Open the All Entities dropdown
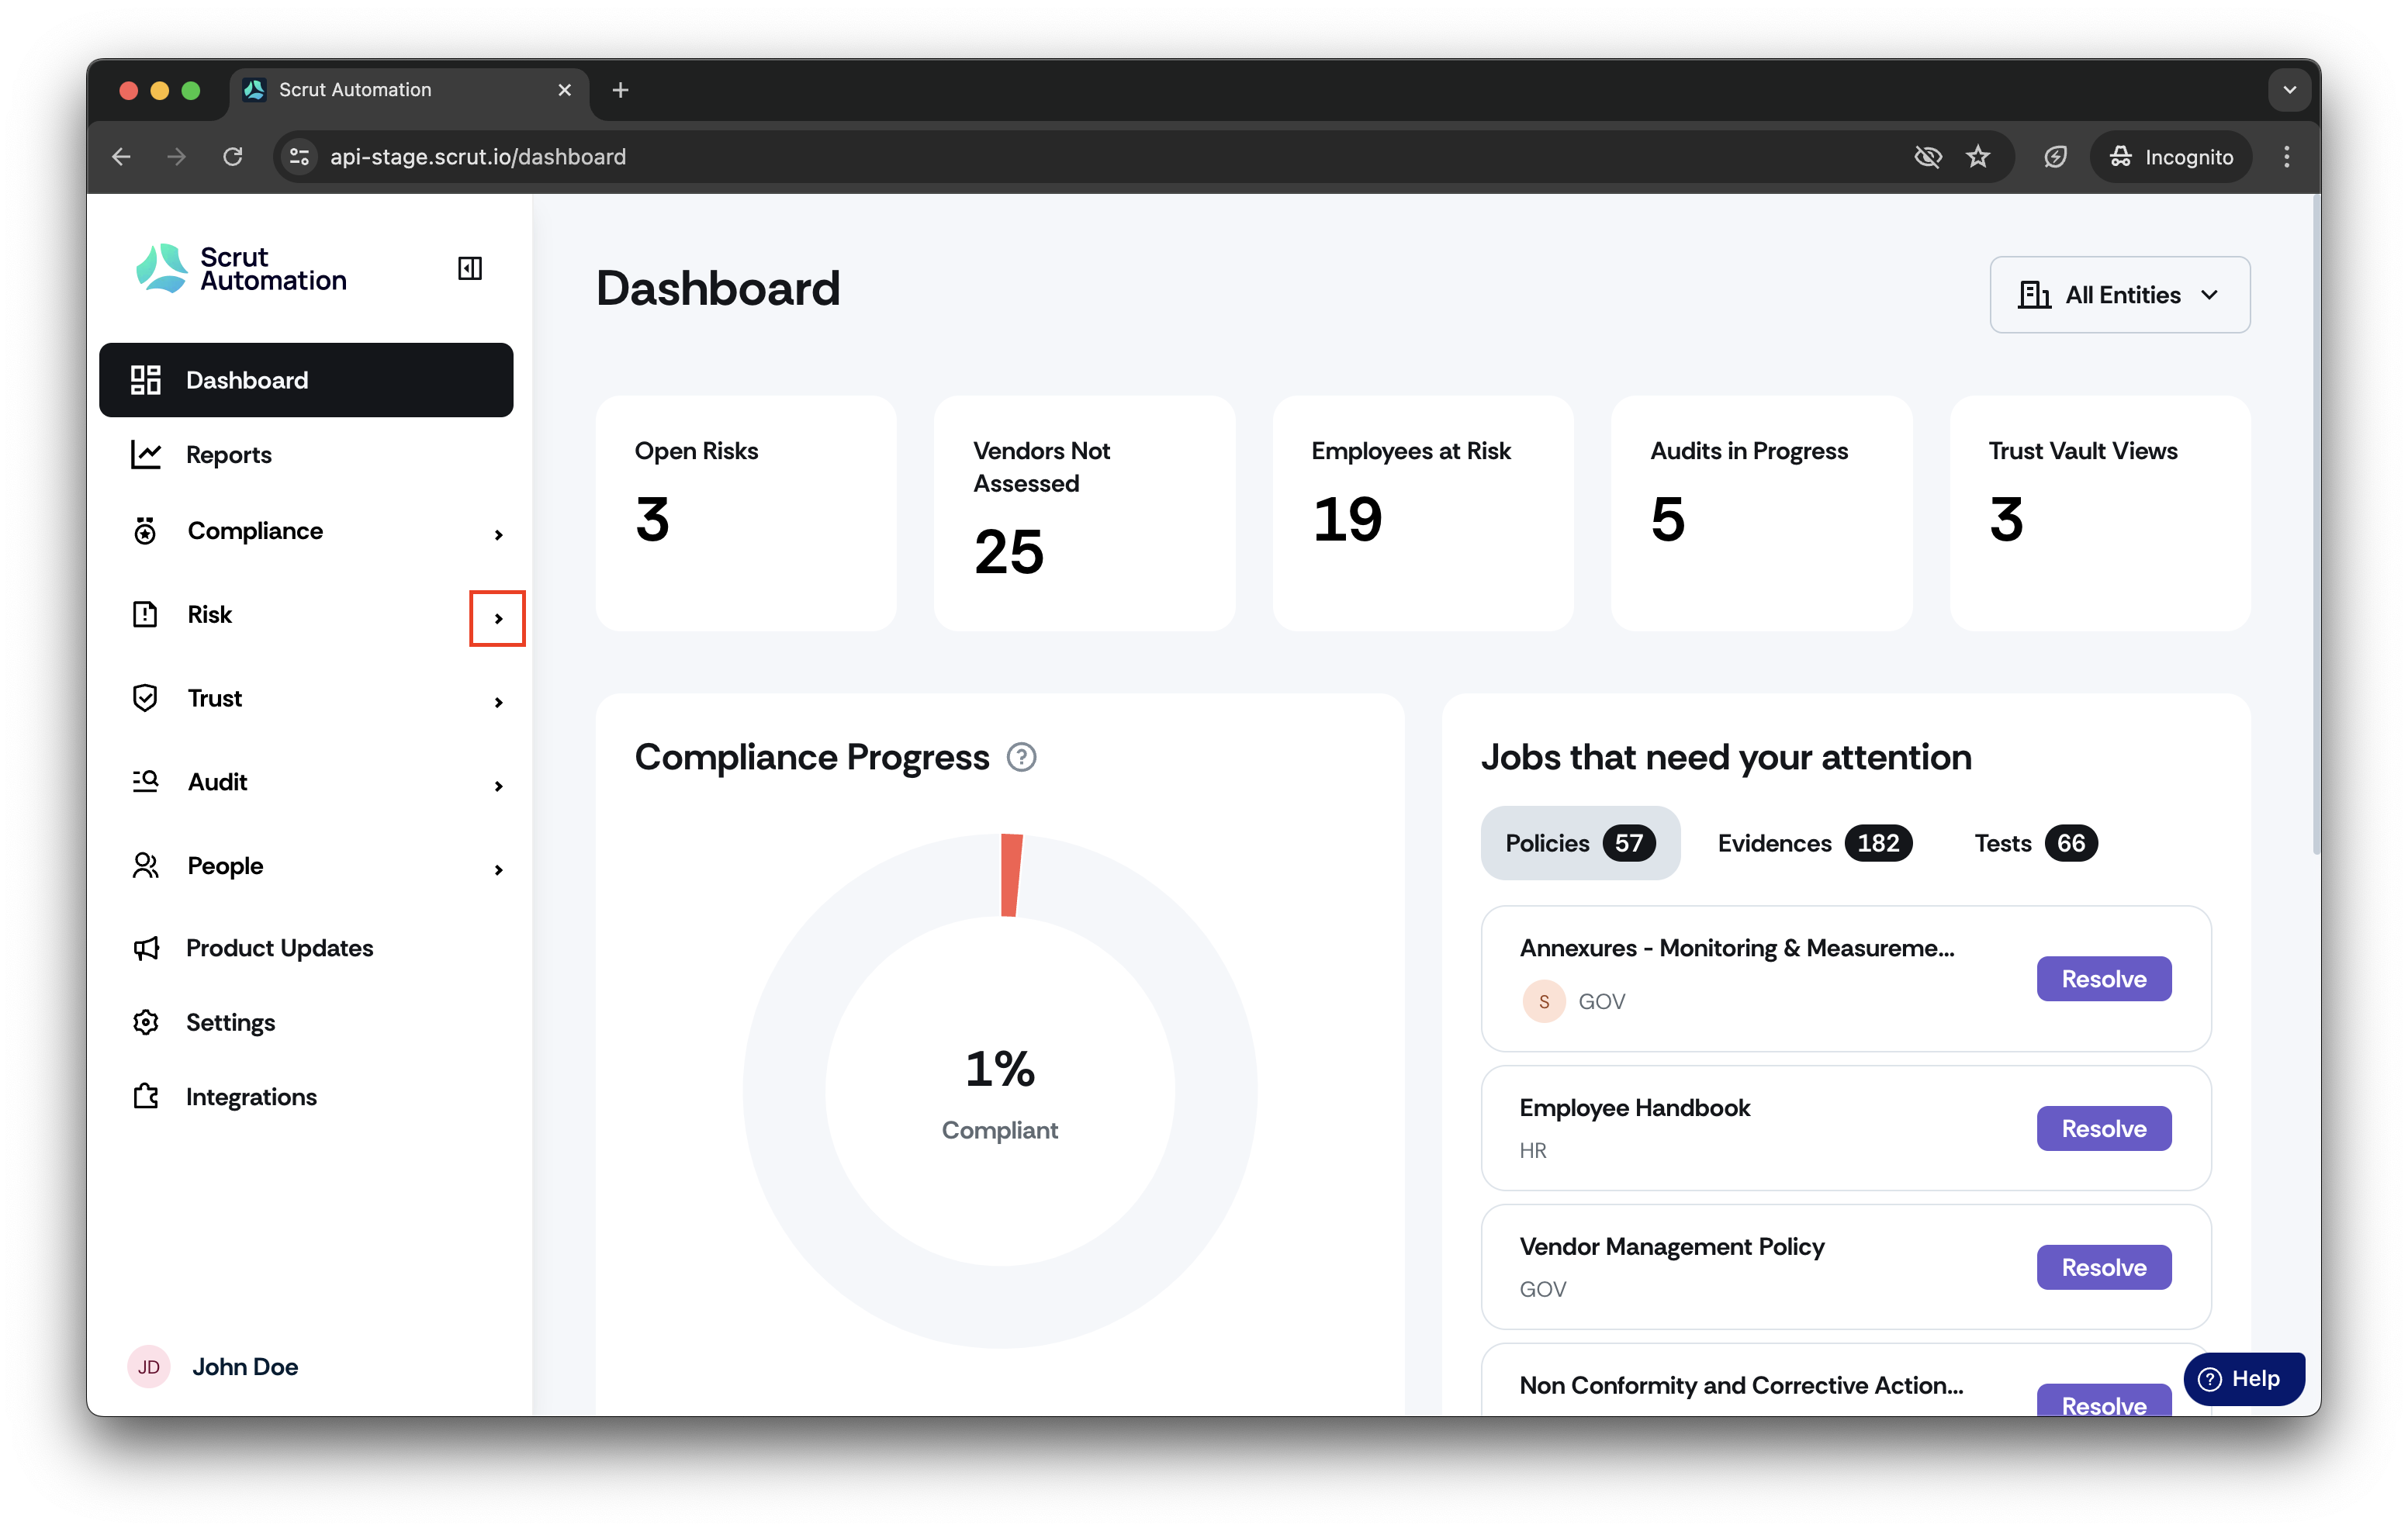The image size is (2408, 1531). coord(2119,295)
